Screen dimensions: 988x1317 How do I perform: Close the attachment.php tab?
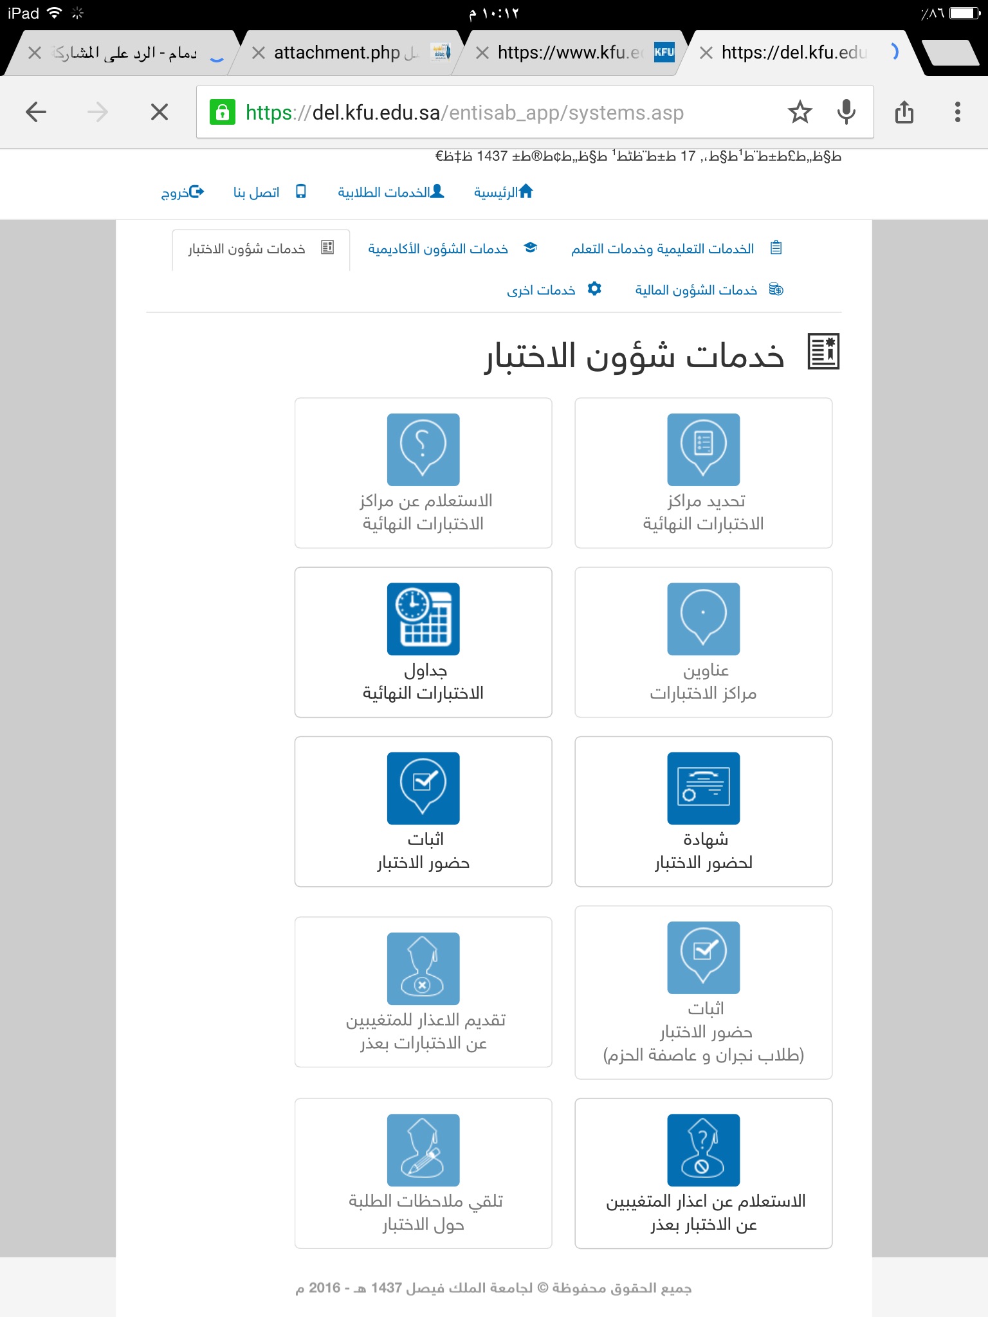click(258, 53)
